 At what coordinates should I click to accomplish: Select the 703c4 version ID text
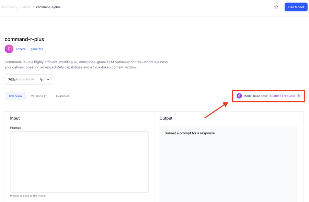(13, 79)
